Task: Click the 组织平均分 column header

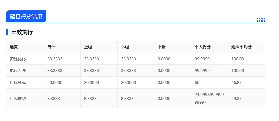Action: click(x=241, y=47)
